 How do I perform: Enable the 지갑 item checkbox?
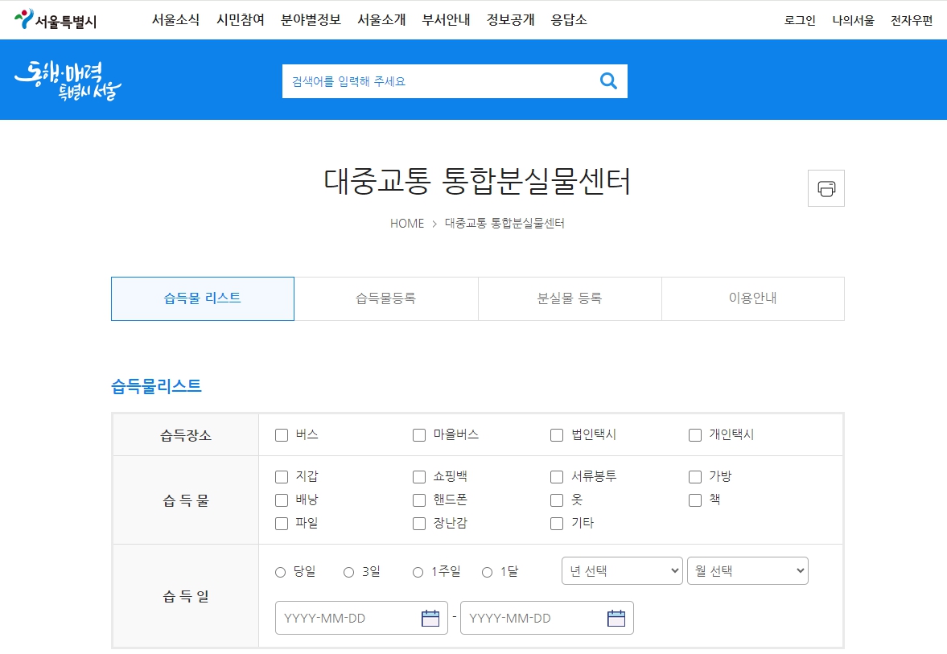282,476
